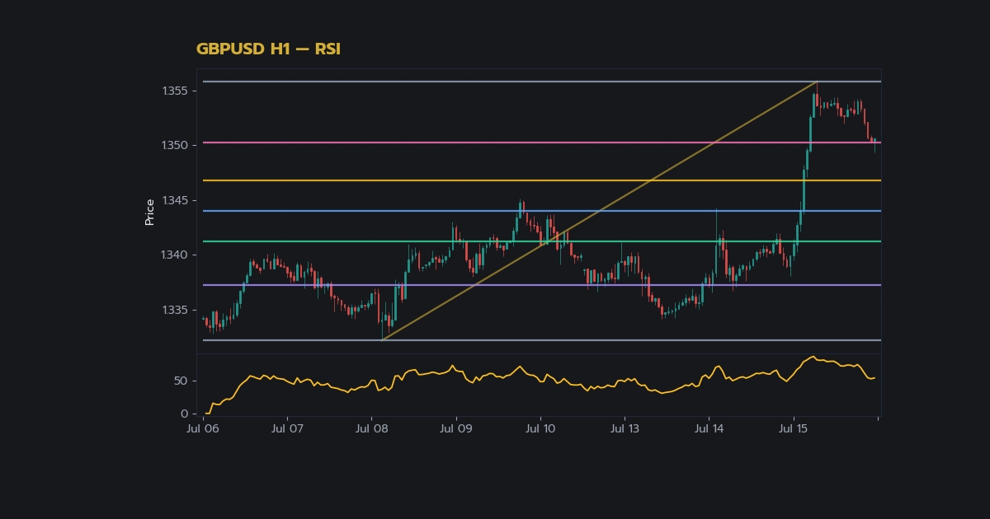Click the 1350 price axis label
This screenshot has width=990, height=519.
pyautogui.click(x=175, y=145)
